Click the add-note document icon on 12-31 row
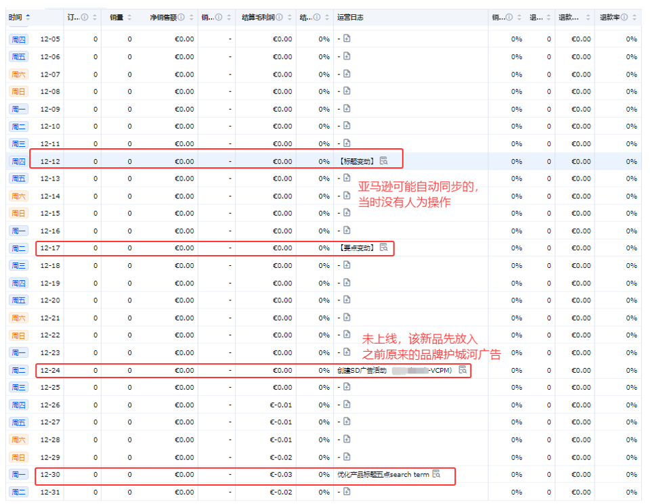 pyautogui.click(x=346, y=492)
